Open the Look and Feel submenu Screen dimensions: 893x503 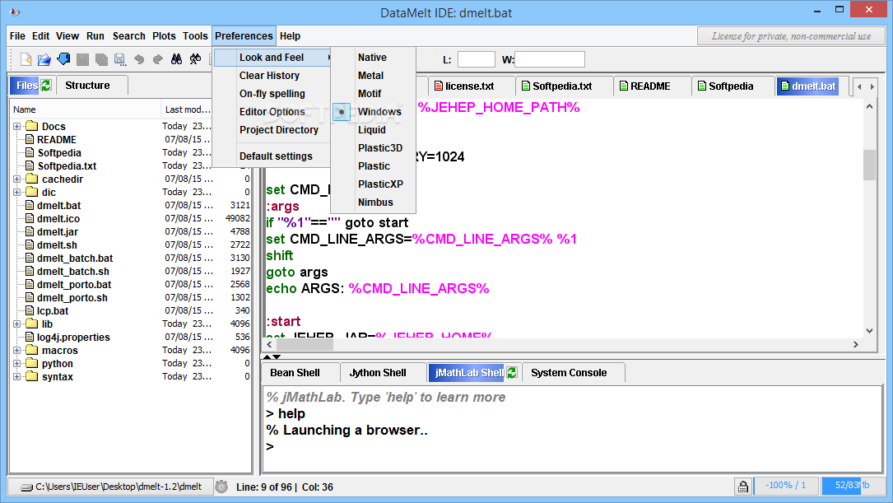(272, 58)
